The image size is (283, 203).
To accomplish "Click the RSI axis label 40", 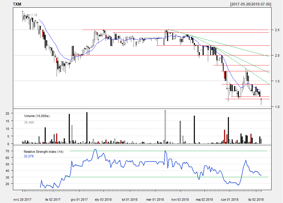I will 7,171.
